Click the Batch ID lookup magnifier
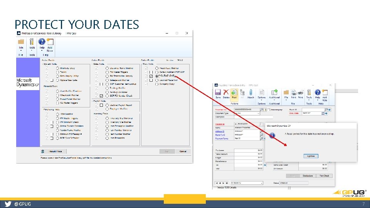Viewport: 370px width, 208px height. (326, 110)
